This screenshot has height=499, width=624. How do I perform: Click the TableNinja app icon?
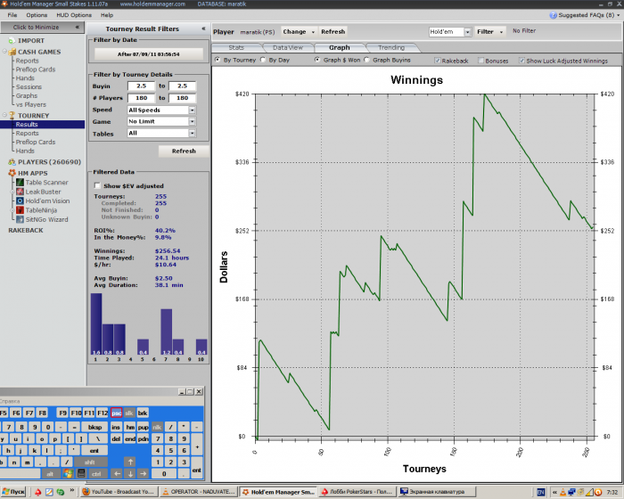[19, 209]
